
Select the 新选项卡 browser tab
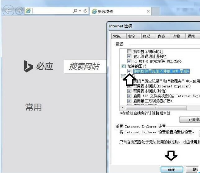[121, 12]
